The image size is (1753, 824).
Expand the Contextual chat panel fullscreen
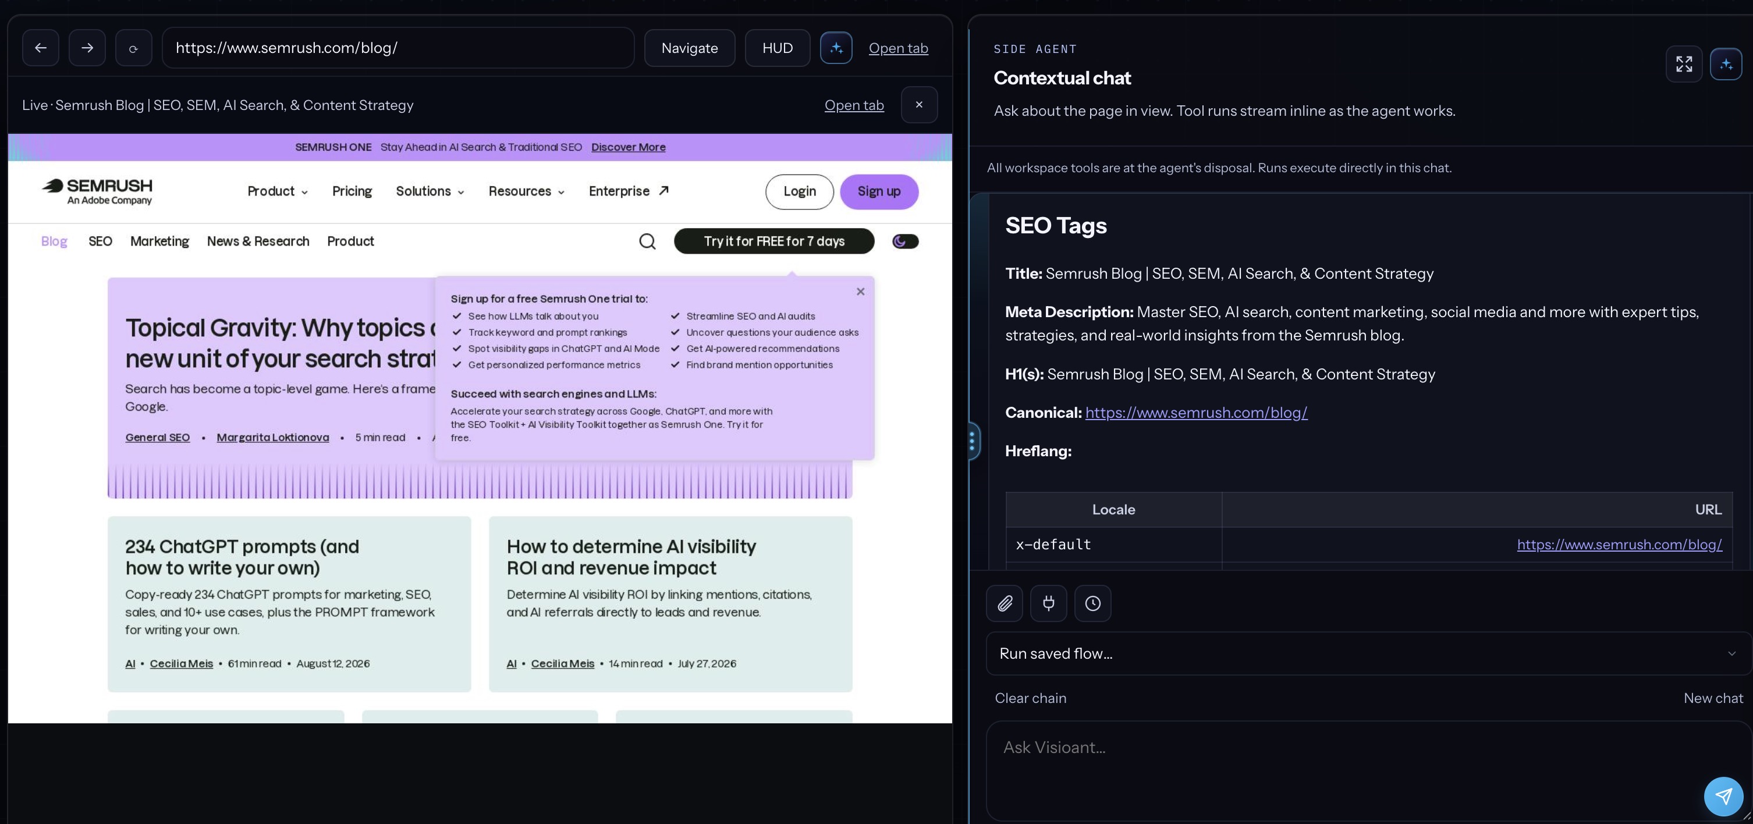pos(1684,64)
